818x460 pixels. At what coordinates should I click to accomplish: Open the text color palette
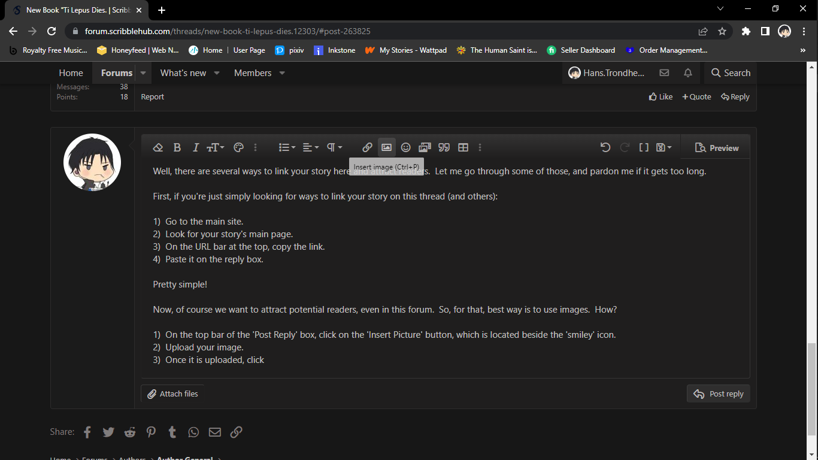coord(238,147)
